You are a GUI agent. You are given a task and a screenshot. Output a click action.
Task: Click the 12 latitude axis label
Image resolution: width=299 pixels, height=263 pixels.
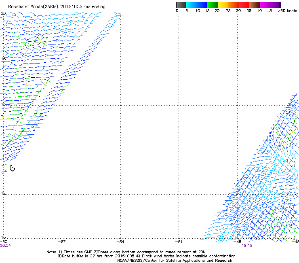(3, 193)
